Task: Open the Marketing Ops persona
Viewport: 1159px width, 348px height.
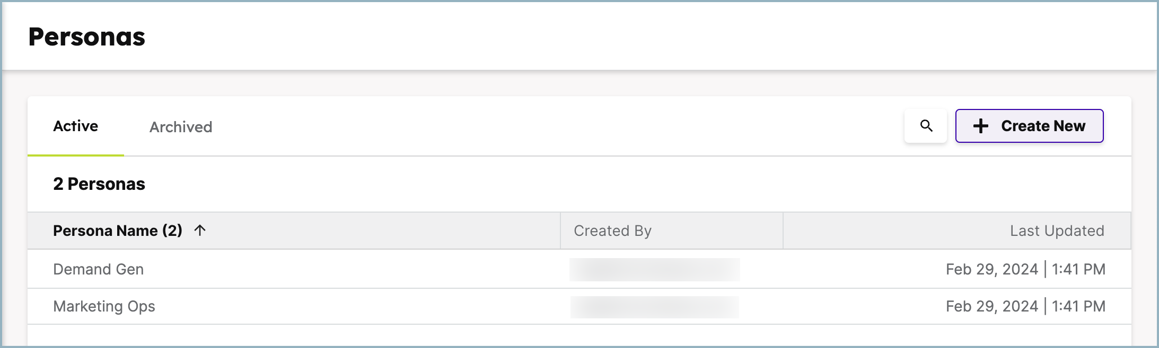Action: tap(104, 306)
